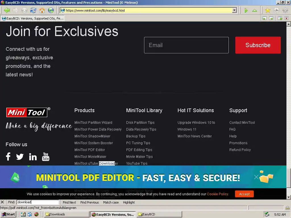Screen dimensions: 291x218
Task: Close the Find bar with X
Action: (x=2, y=202)
